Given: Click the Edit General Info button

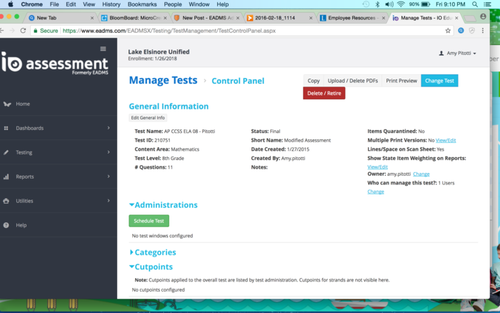Looking at the screenshot, I should 148,118.
